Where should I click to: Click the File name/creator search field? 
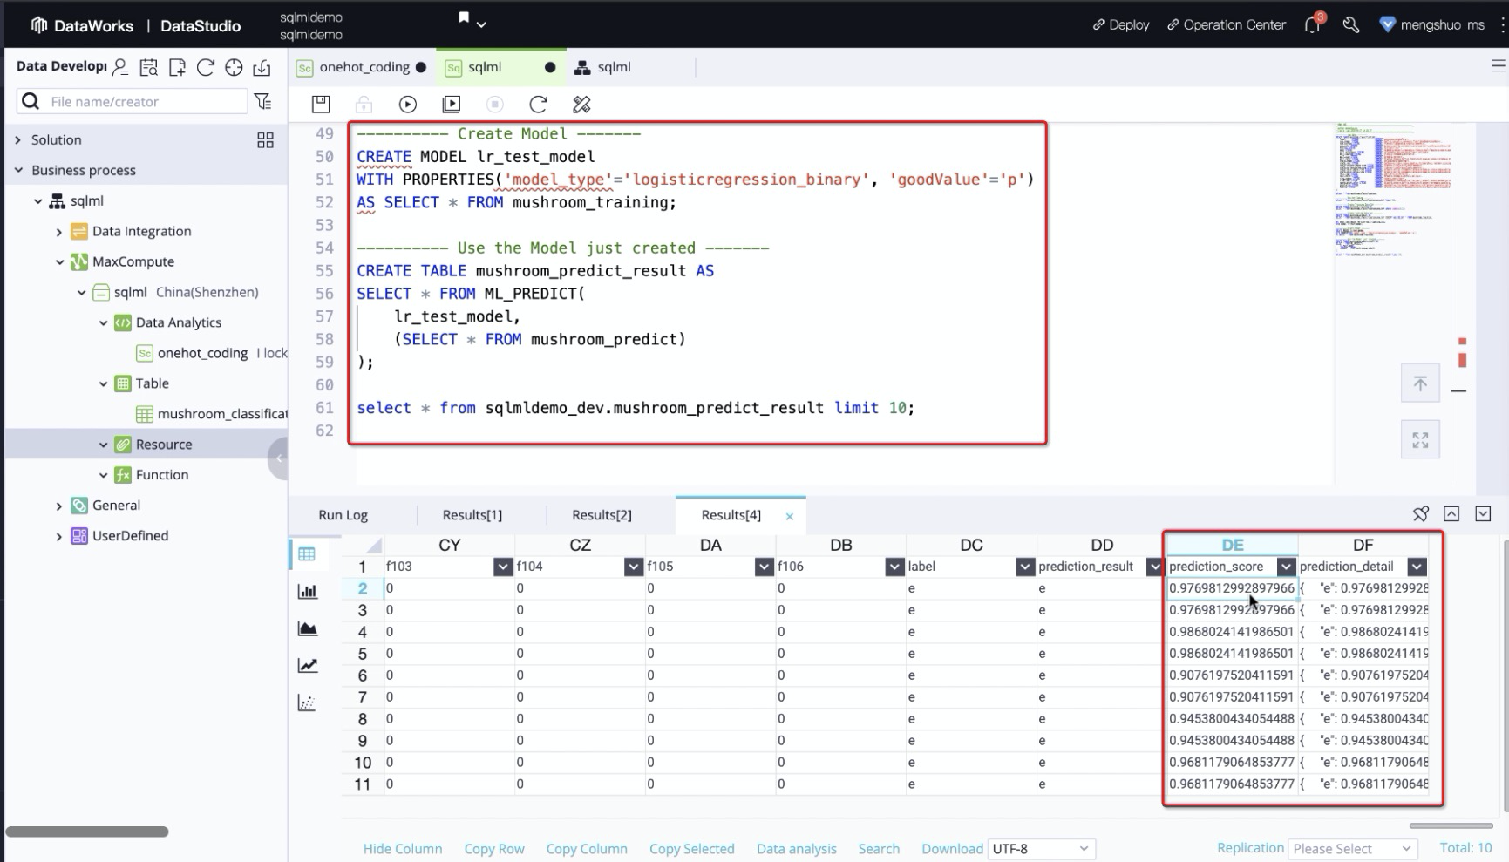(144, 102)
